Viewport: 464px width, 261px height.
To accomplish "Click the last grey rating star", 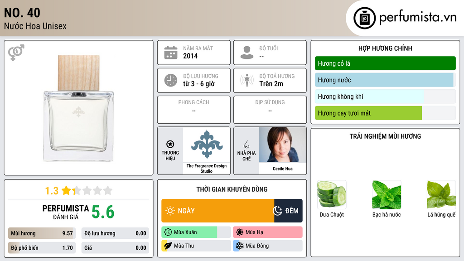I will click(108, 190).
